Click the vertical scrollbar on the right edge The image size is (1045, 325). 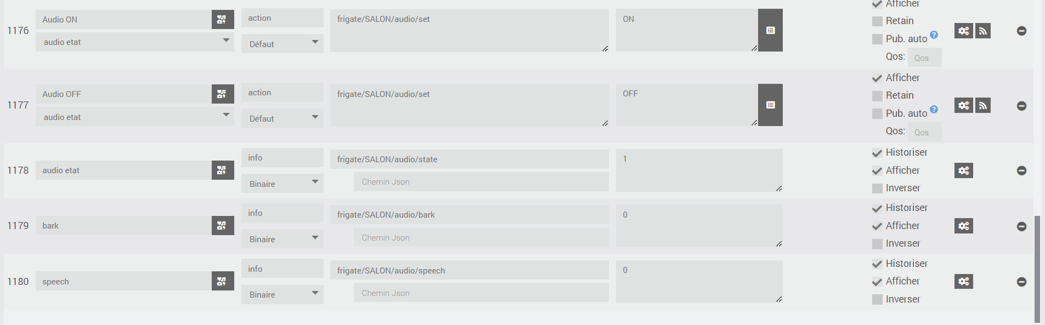tap(1037, 269)
